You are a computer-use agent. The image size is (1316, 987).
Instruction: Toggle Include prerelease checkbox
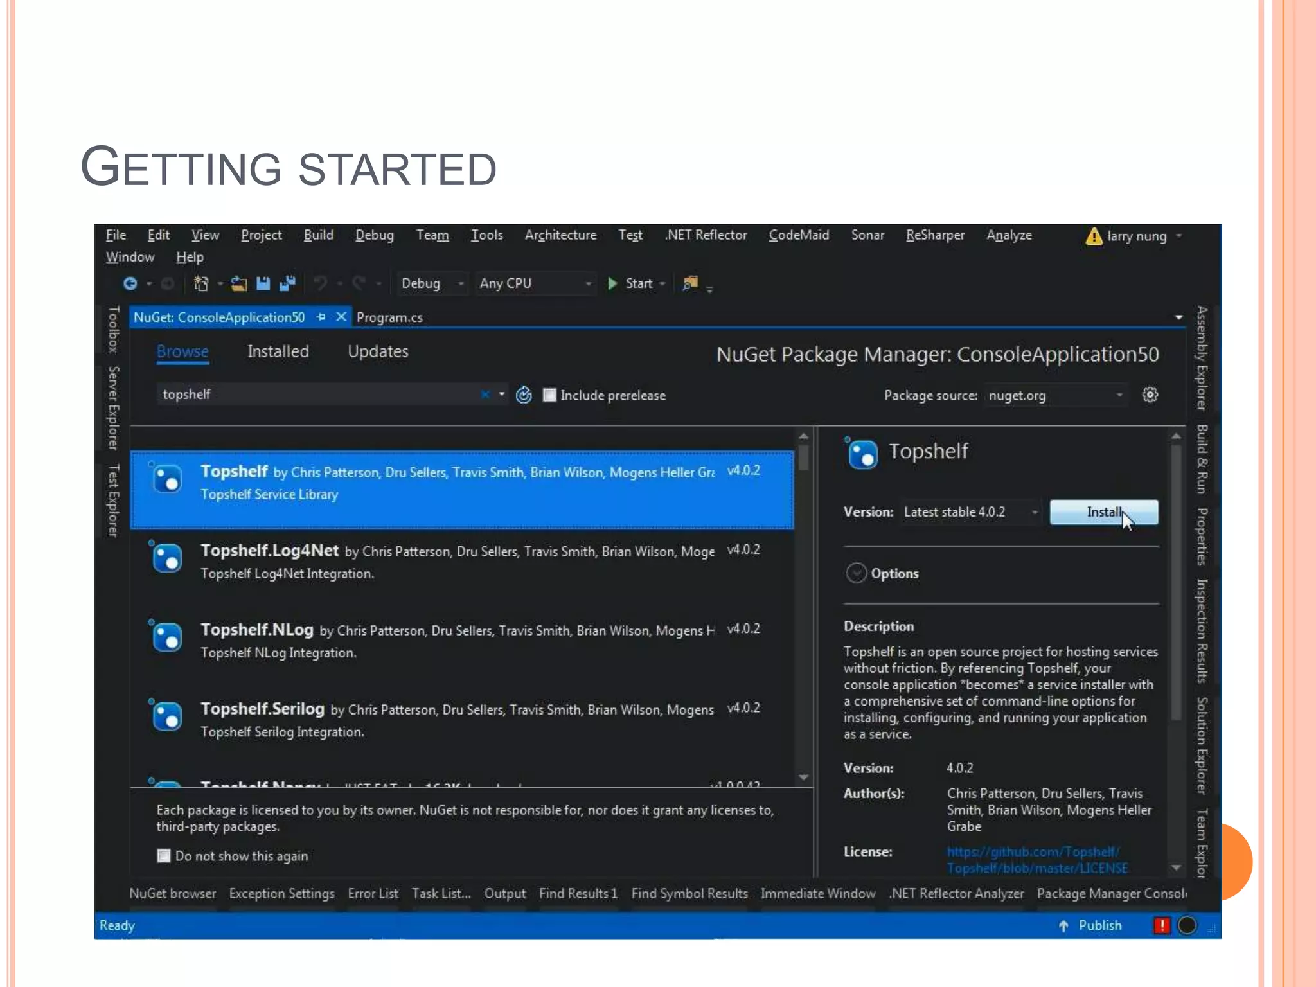coord(549,395)
